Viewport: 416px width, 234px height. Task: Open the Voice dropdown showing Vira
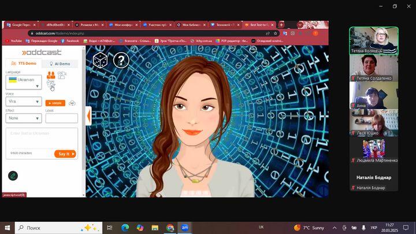tap(24, 102)
